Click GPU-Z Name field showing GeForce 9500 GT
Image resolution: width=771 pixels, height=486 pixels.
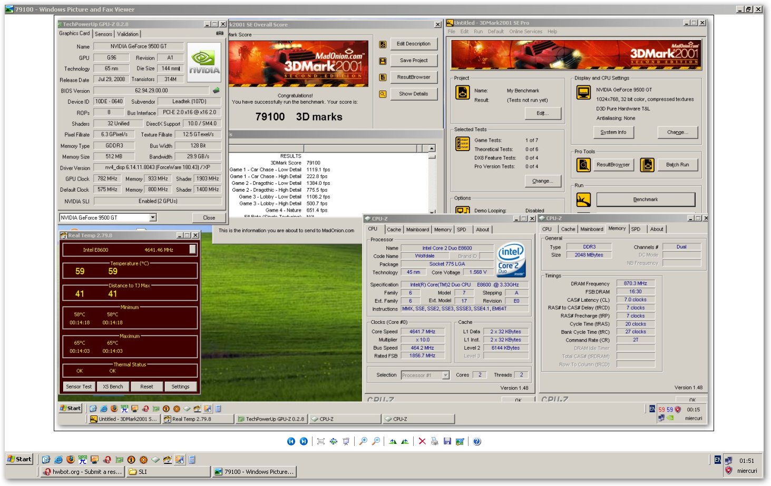(x=139, y=46)
